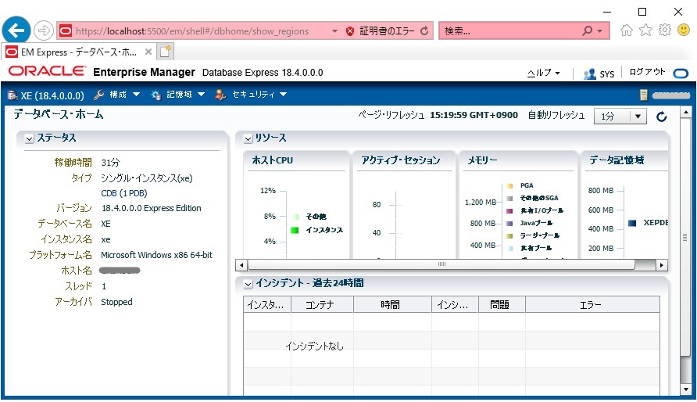This screenshot has width=697, height=402.
Task: Click page vertical scrollbar down arrow
Action: 685,389
